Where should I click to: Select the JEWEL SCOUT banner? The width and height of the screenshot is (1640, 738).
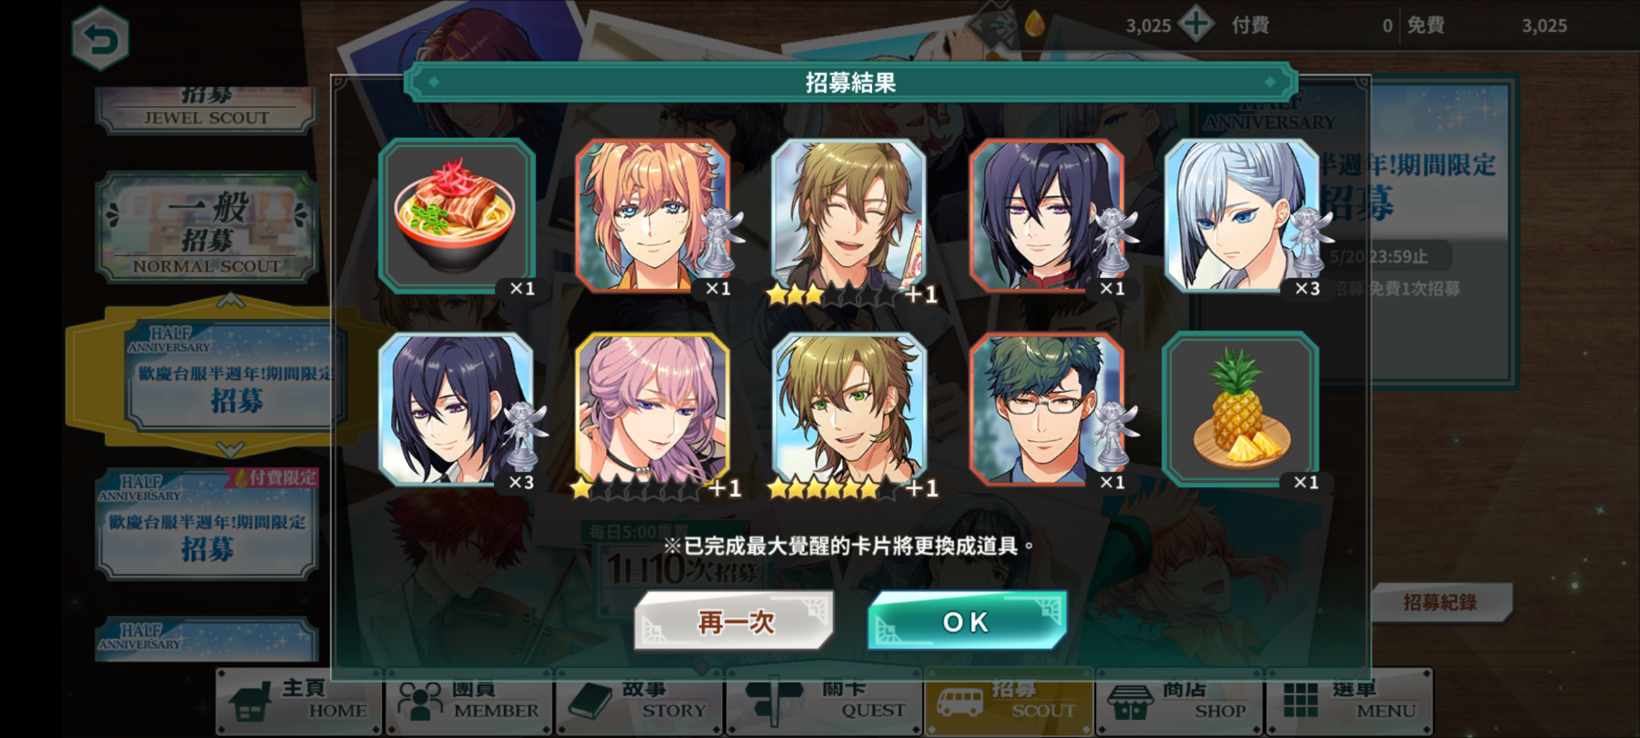coord(207,109)
